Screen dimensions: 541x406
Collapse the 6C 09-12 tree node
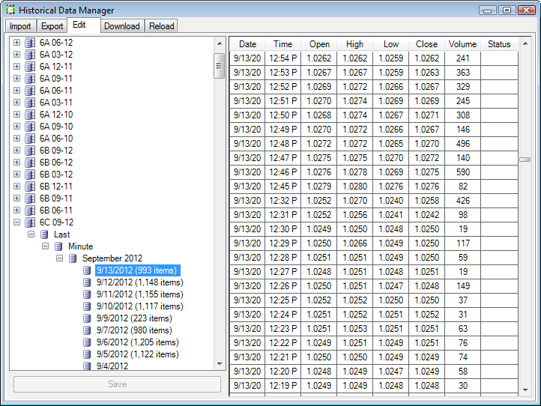(x=16, y=222)
